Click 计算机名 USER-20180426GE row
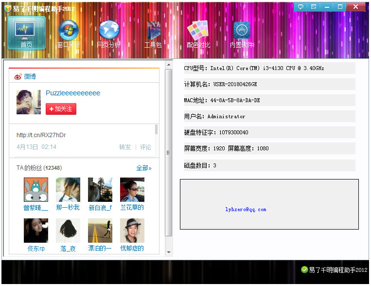 click(269, 84)
